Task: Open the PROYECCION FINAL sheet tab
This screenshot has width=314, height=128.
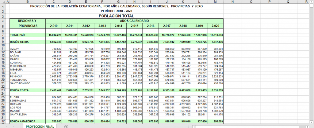Action: [40, 126]
